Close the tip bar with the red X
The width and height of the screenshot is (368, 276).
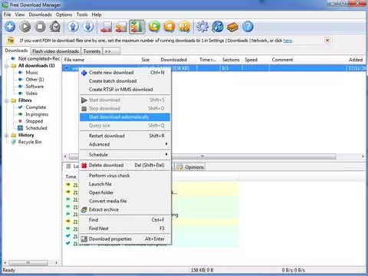pos(327,41)
